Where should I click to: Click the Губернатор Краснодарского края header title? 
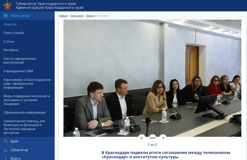click(46, 4)
